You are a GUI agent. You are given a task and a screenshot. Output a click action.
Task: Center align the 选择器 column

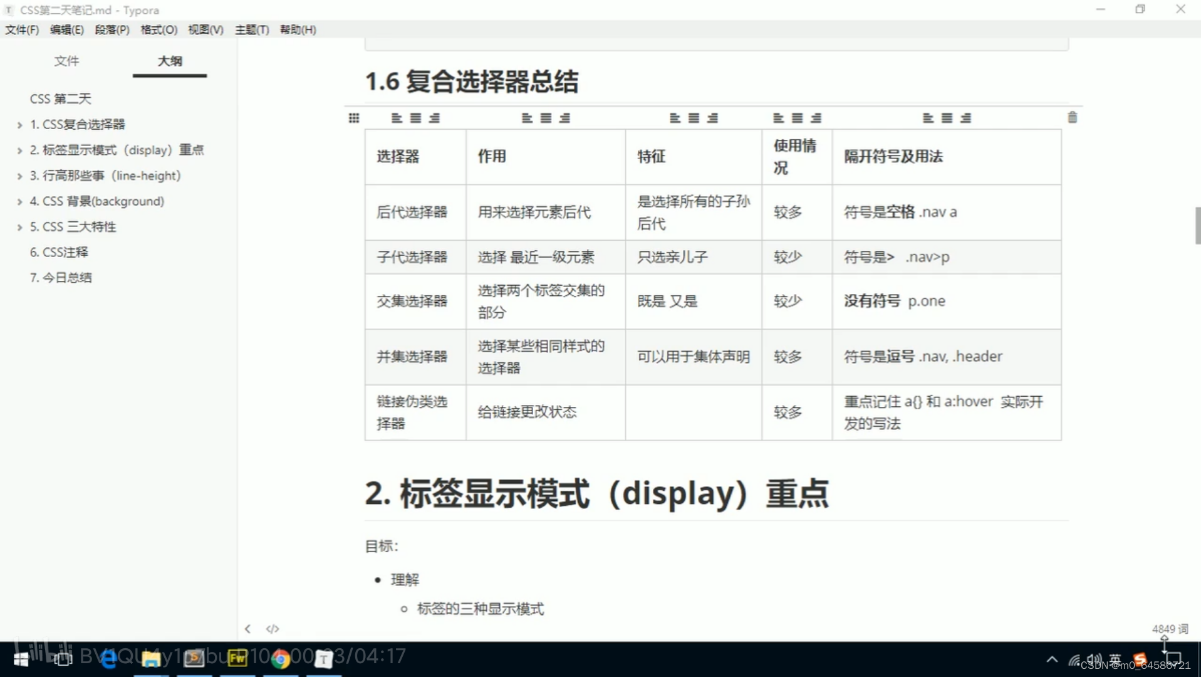[x=415, y=118]
